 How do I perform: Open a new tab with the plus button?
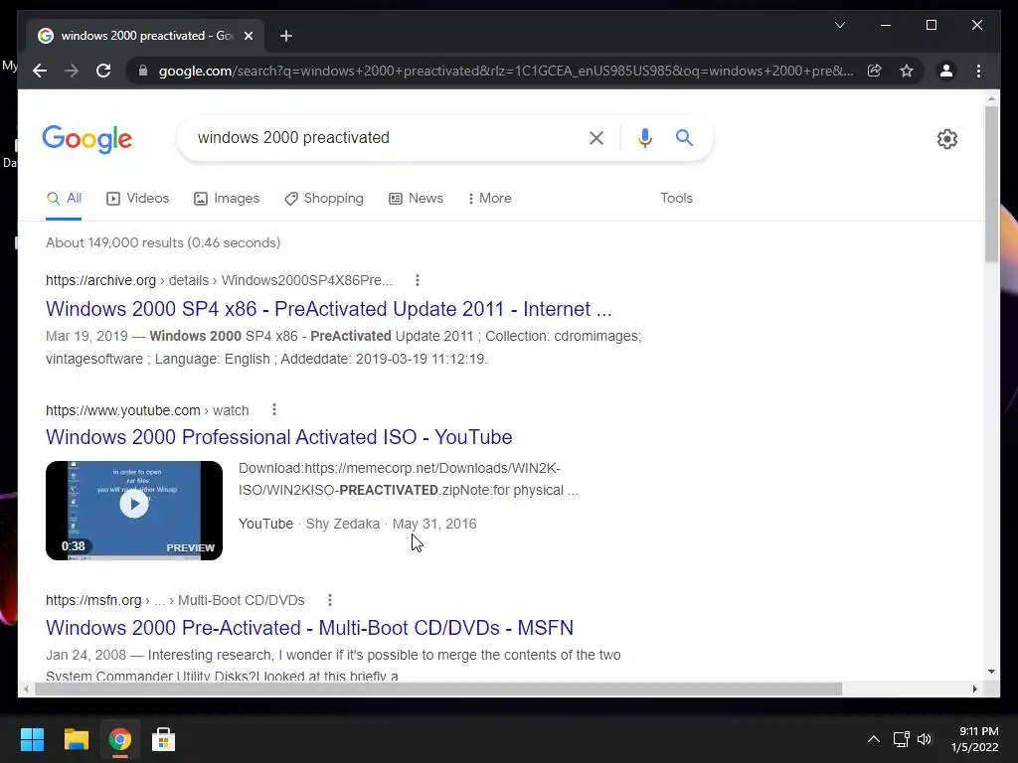click(285, 36)
